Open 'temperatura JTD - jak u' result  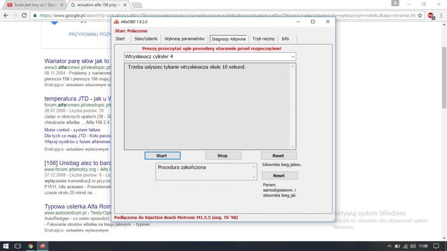[x=77, y=98]
